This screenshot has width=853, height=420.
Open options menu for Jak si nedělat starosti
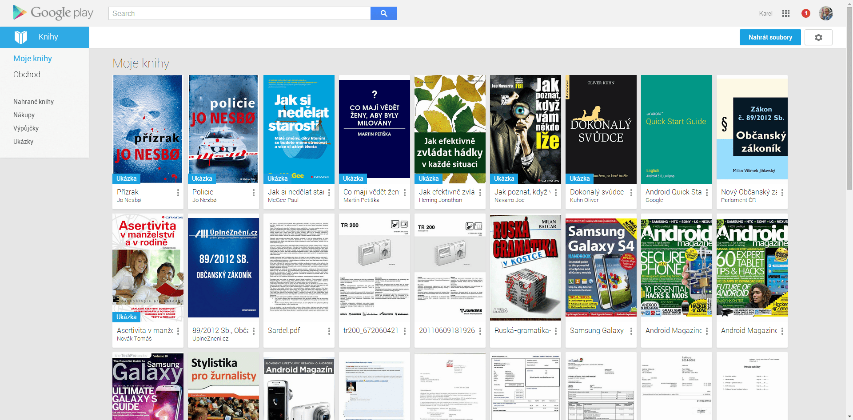click(329, 193)
